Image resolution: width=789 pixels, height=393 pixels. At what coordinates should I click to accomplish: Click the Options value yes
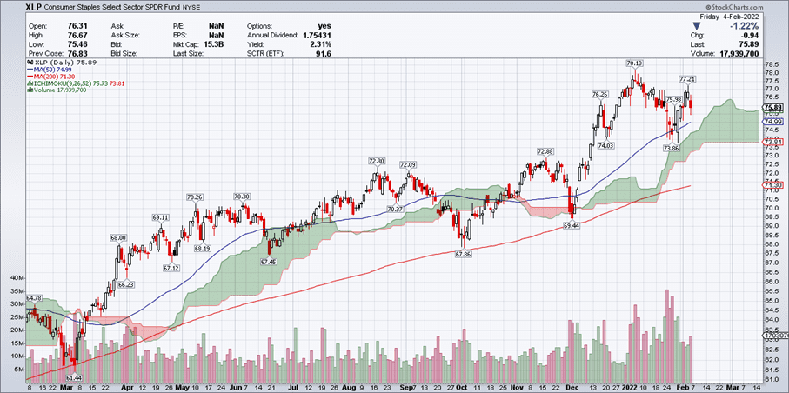326,26
